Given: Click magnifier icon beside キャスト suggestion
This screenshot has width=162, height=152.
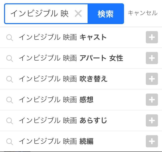Looking at the screenshot, I should pos(10,38).
